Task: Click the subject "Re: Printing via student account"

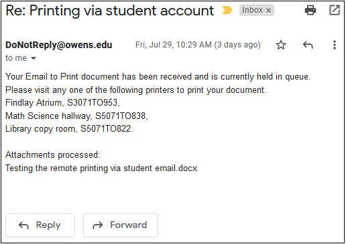Action: tap(109, 11)
